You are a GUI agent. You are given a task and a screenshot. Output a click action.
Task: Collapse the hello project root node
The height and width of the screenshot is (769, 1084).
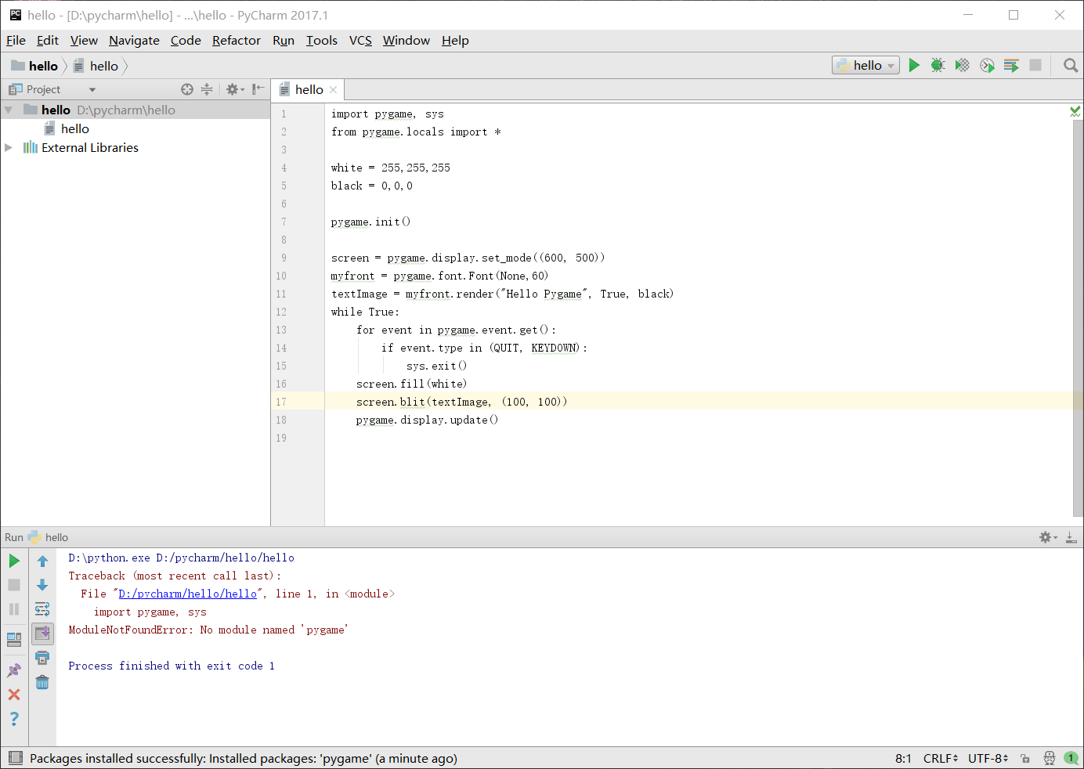[x=9, y=110]
